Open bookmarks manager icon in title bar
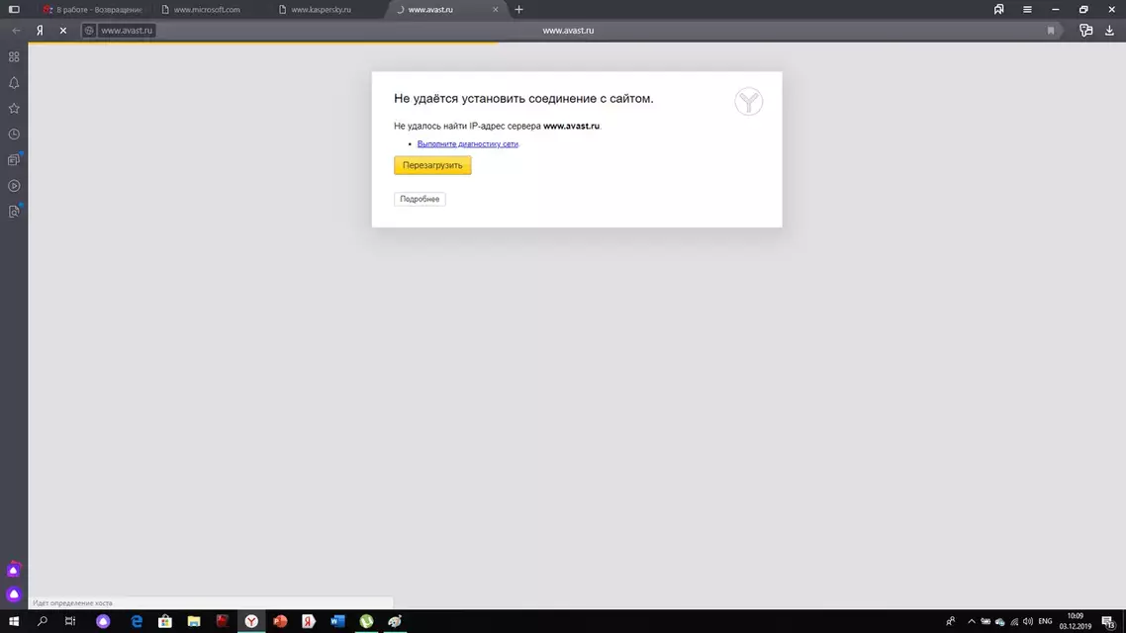1126x633 pixels. (x=999, y=9)
